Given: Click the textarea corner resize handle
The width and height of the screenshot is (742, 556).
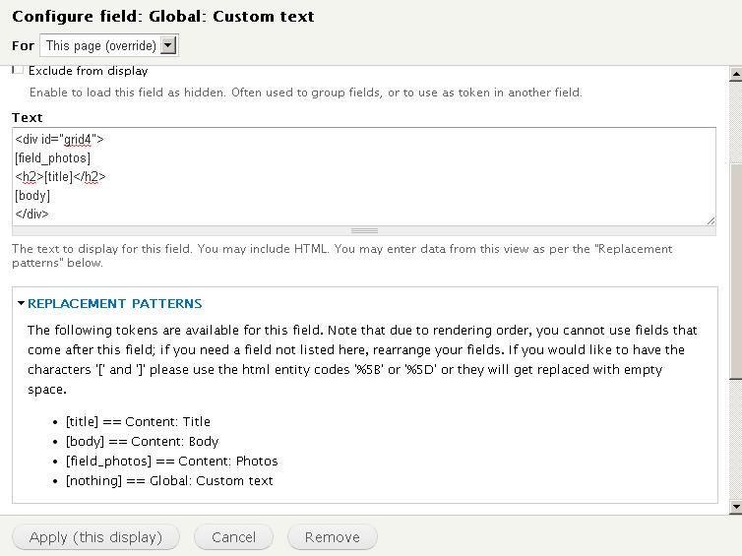Looking at the screenshot, I should tap(711, 220).
